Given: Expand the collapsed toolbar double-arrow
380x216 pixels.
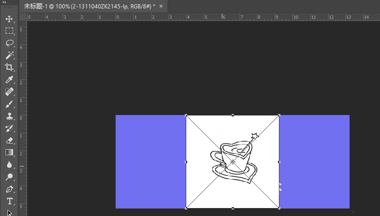Looking at the screenshot, I should tap(4, 2).
